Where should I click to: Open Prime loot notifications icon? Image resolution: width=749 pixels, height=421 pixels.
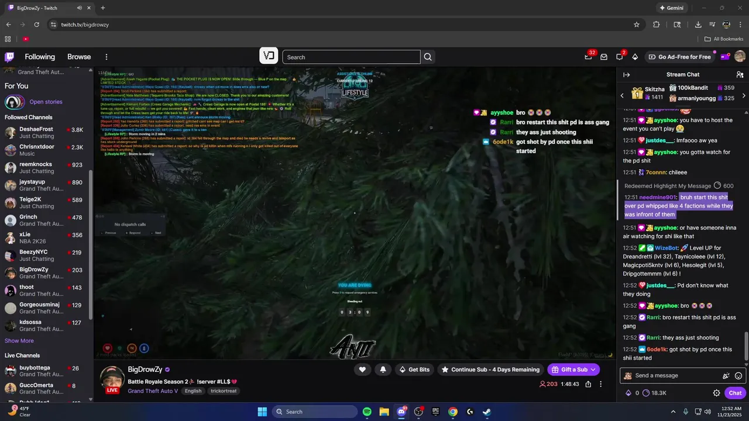(589, 57)
